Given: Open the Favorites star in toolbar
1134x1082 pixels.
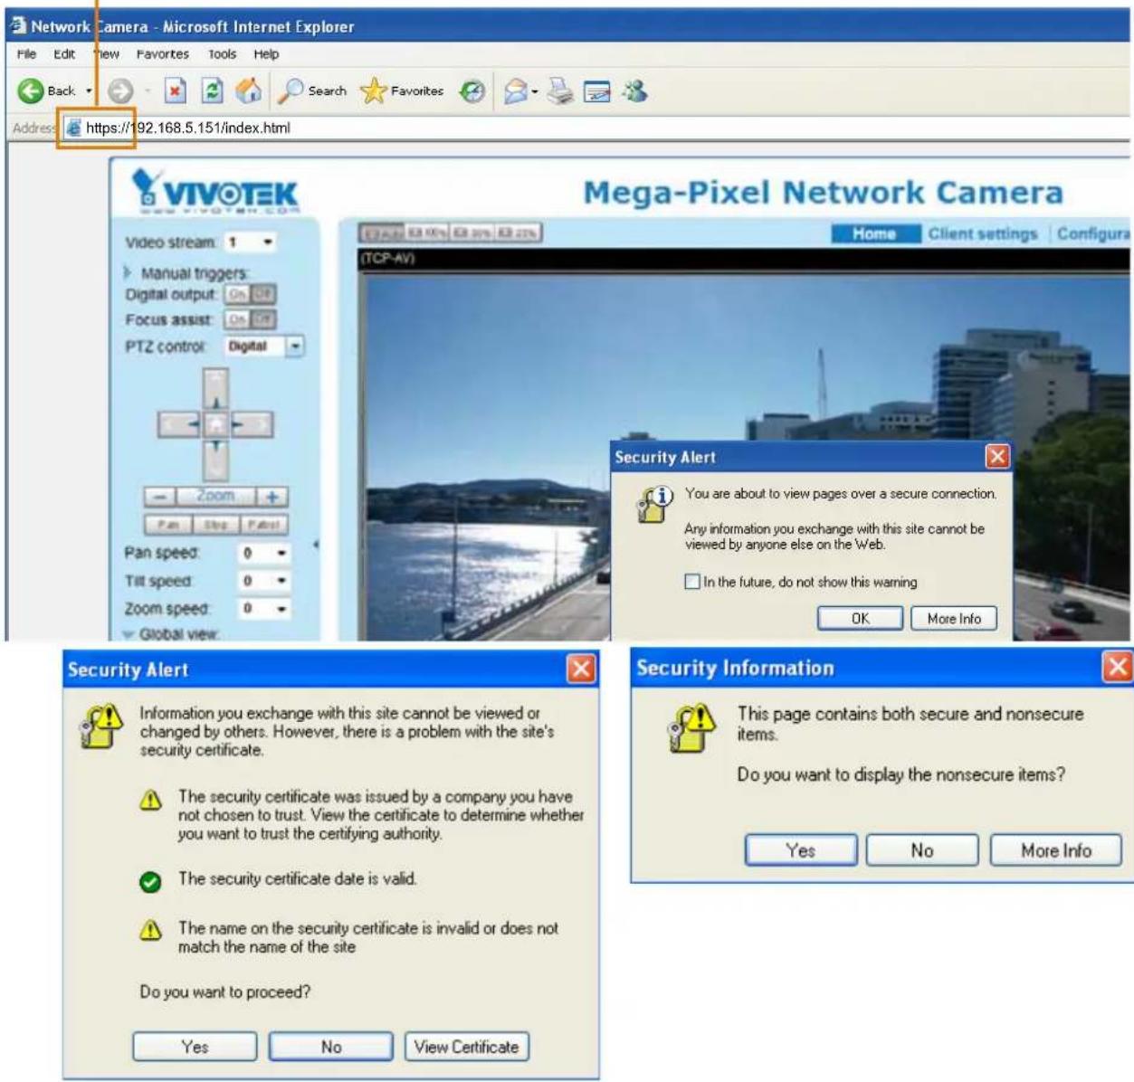Looking at the screenshot, I should pos(373,90).
